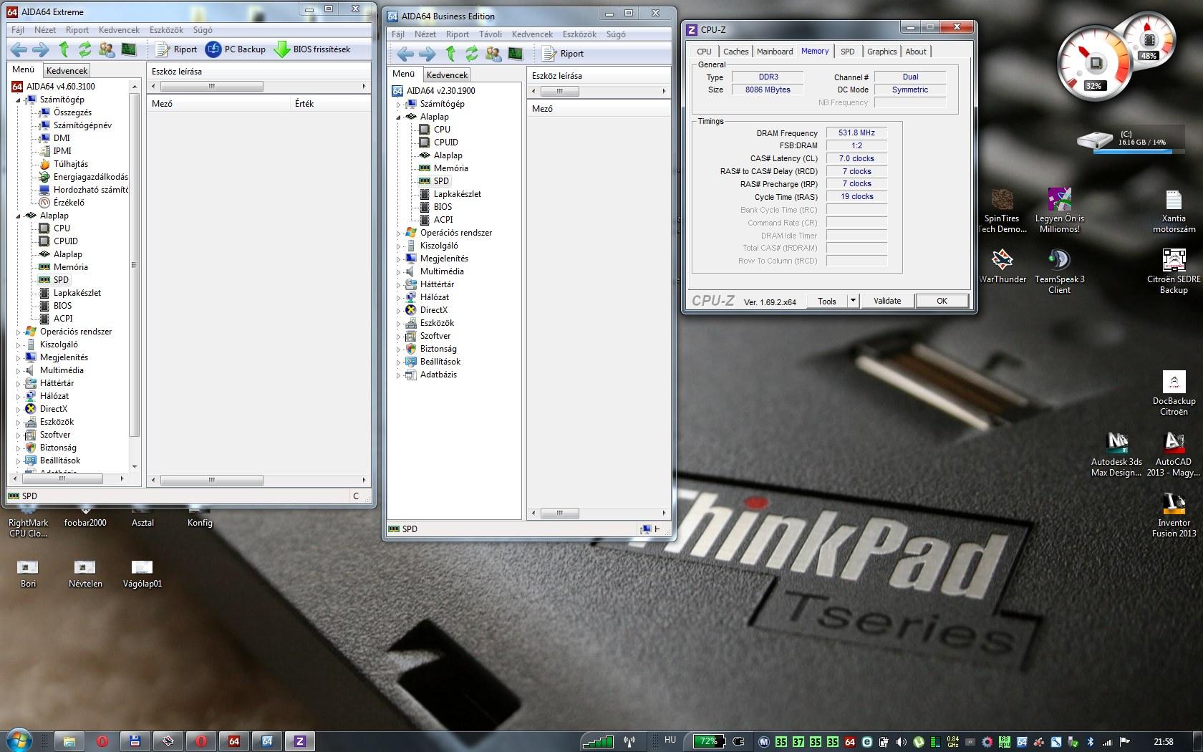1203x752 pixels.
Task: Click Back arrow in AIDA64 Extreme toolbar
Action: pyautogui.click(x=19, y=49)
